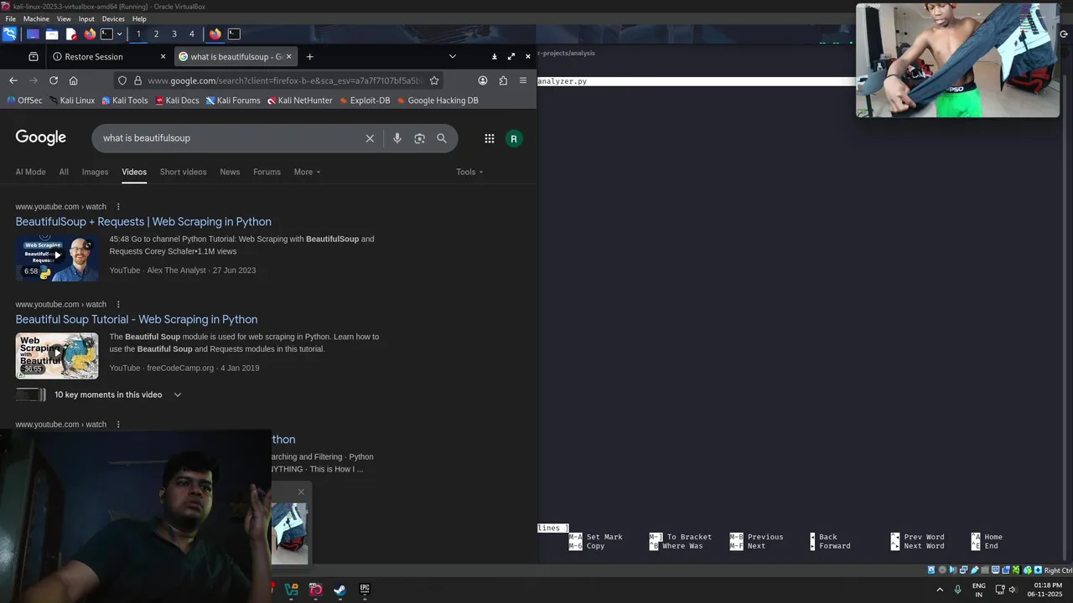Screen dimensions: 1073x603
Task: Bookmark this page with star icon
Action: [434, 80]
